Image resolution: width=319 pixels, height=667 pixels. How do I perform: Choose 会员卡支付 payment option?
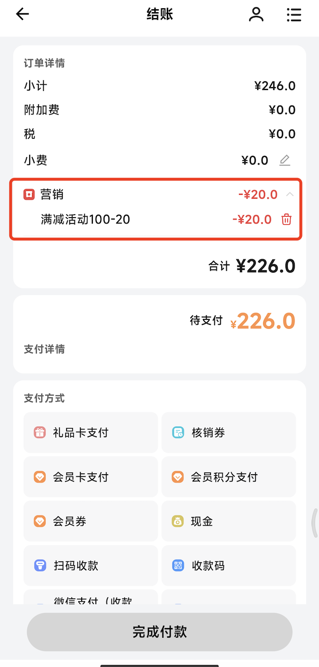[91, 477]
